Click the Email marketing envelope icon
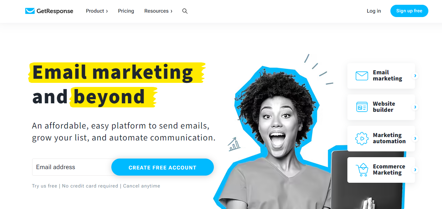 (362, 76)
